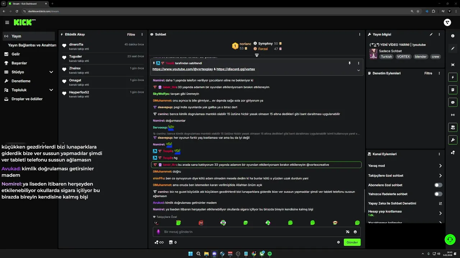Open Yavaş mod settings
Viewport: 460px width, 258px height.
point(405,166)
